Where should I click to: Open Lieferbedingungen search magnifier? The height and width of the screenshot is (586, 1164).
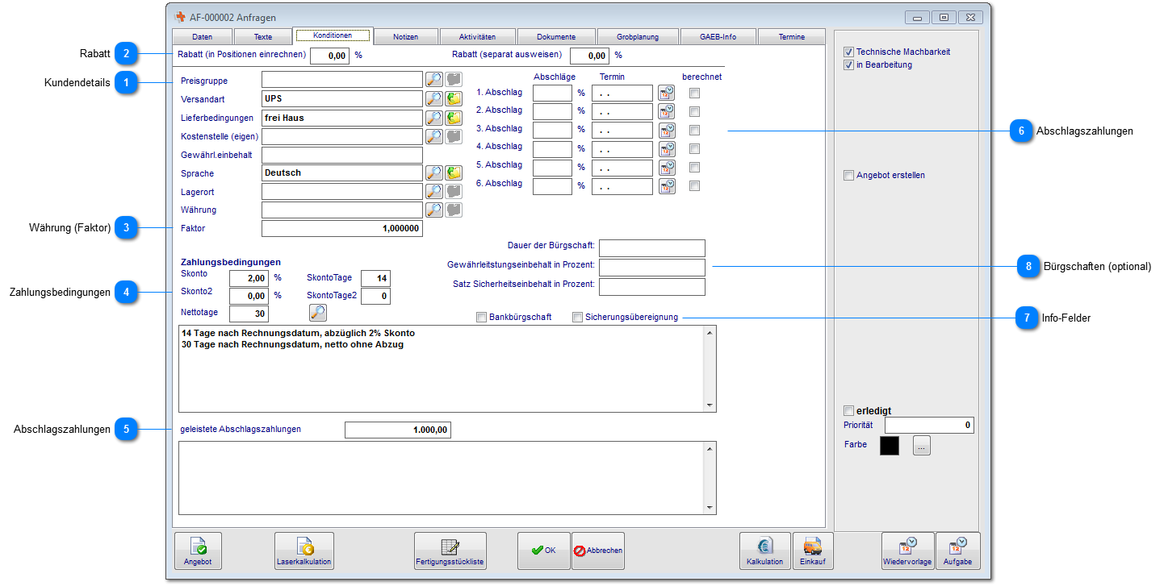tap(434, 118)
